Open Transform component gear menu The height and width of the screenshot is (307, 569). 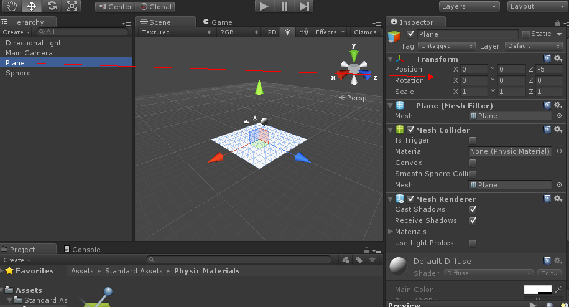point(558,59)
